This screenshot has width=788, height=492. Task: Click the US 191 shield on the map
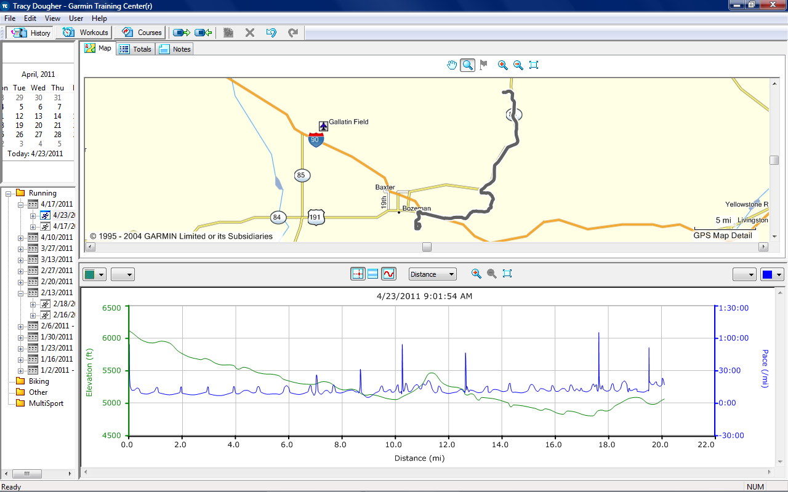[316, 216]
